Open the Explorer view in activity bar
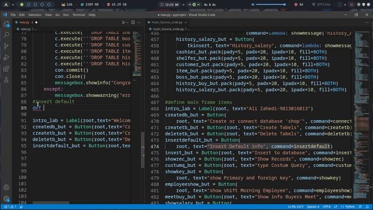The height and width of the screenshot is (210, 373). click(6, 24)
